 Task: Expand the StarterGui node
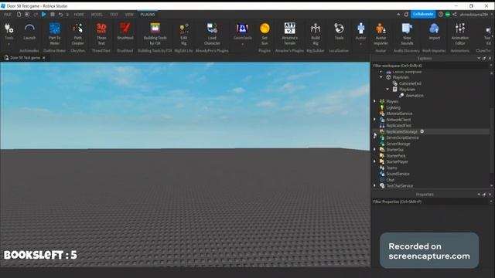click(374, 150)
